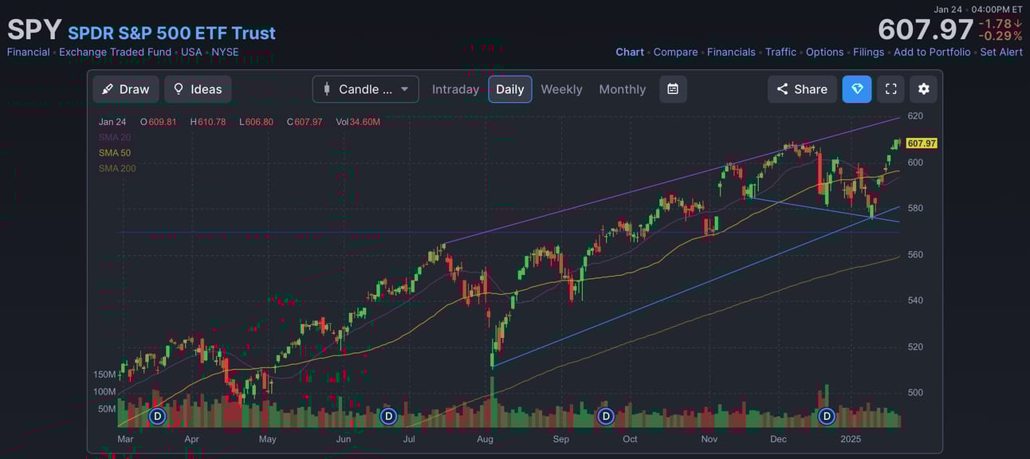
Task: Open the Ideas lightbulb button
Action: (198, 89)
